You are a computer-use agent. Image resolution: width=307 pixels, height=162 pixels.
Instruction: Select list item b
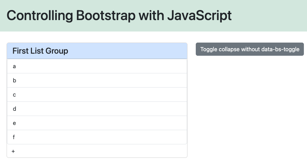(14, 80)
